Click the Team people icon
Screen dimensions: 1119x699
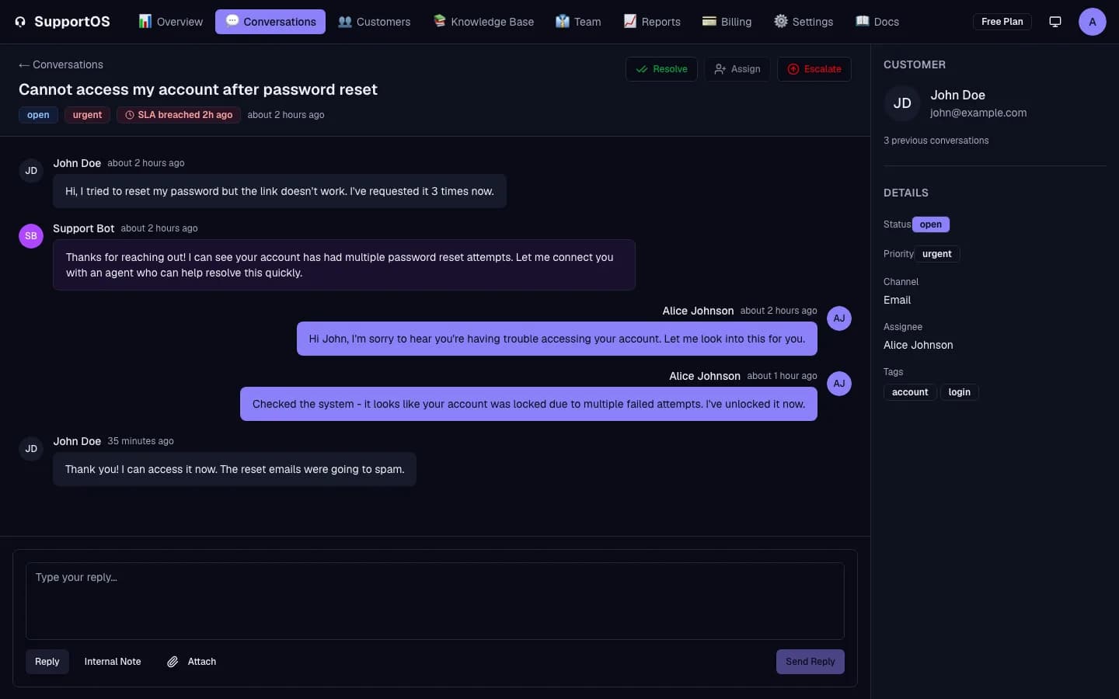pos(563,22)
